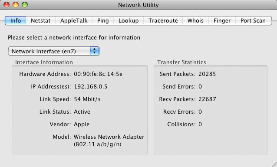277x167 pixels.
Task: Open the Network Interface (en7) dropdown
Action: (x=54, y=51)
